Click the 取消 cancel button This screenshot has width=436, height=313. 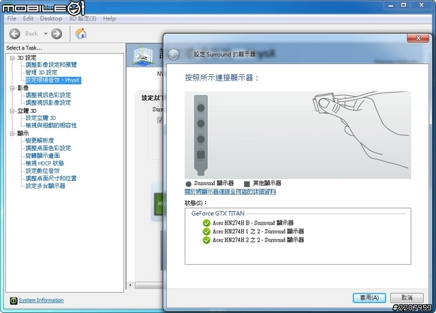407,298
